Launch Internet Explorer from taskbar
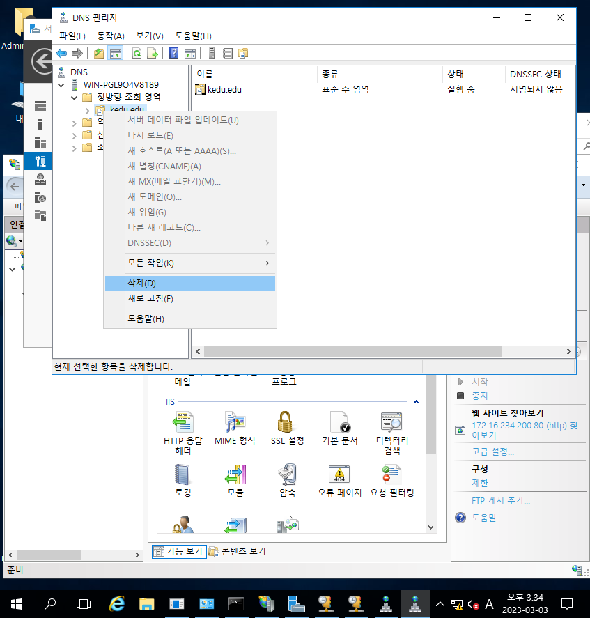The width and height of the screenshot is (590, 618). [117, 604]
